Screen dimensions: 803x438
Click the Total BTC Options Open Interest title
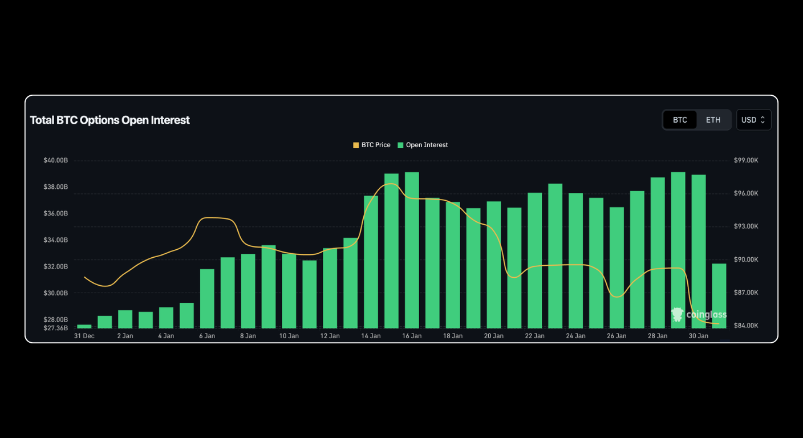tap(110, 120)
